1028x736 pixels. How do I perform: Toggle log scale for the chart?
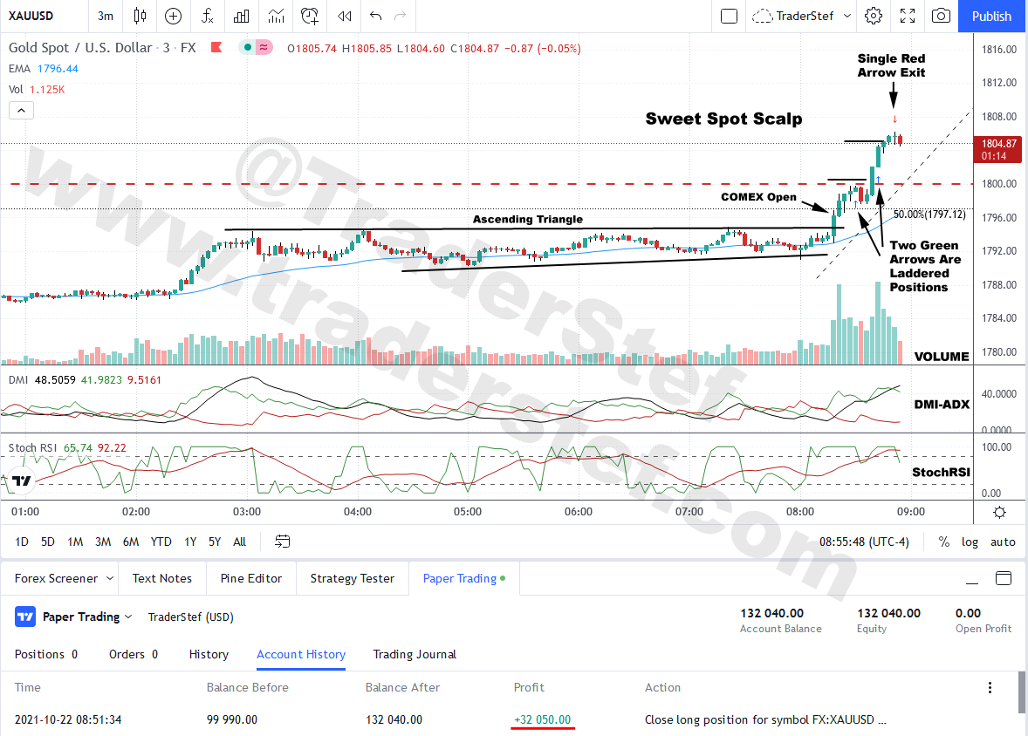[x=970, y=542]
